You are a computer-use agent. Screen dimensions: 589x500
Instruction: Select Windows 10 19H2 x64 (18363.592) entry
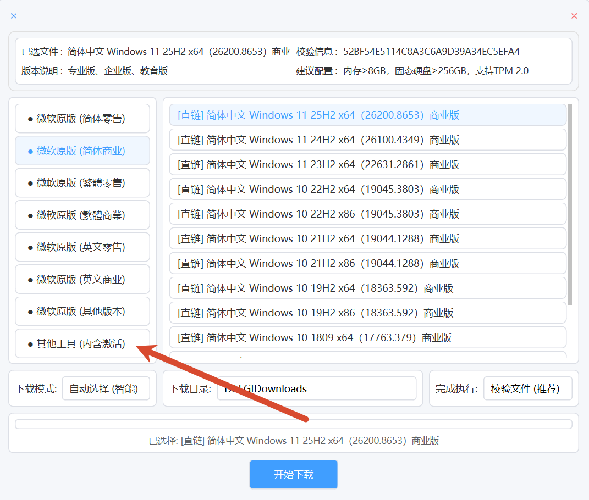(367, 288)
